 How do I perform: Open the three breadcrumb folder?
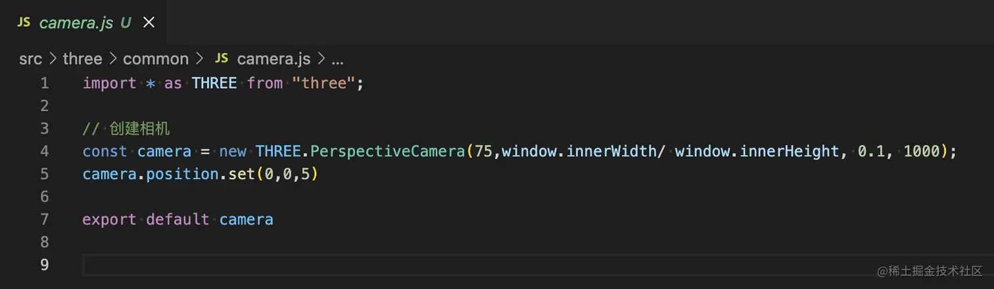(82, 59)
